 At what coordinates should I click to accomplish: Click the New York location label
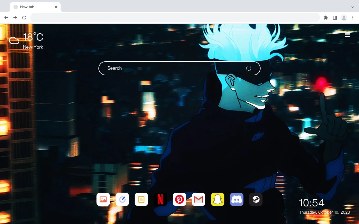pos(33,47)
